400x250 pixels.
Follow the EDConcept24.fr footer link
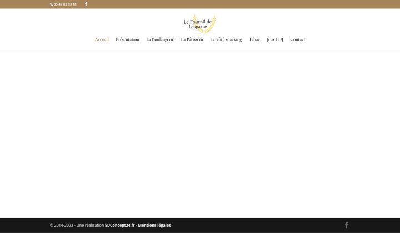tap(119, 225)
